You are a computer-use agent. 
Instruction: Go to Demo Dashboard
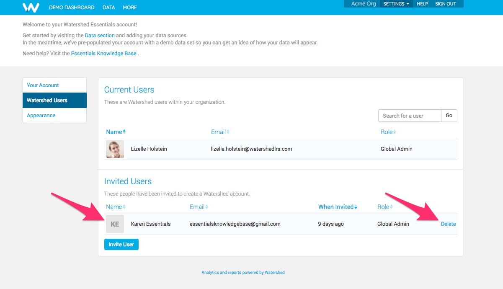tap(72, 8)
